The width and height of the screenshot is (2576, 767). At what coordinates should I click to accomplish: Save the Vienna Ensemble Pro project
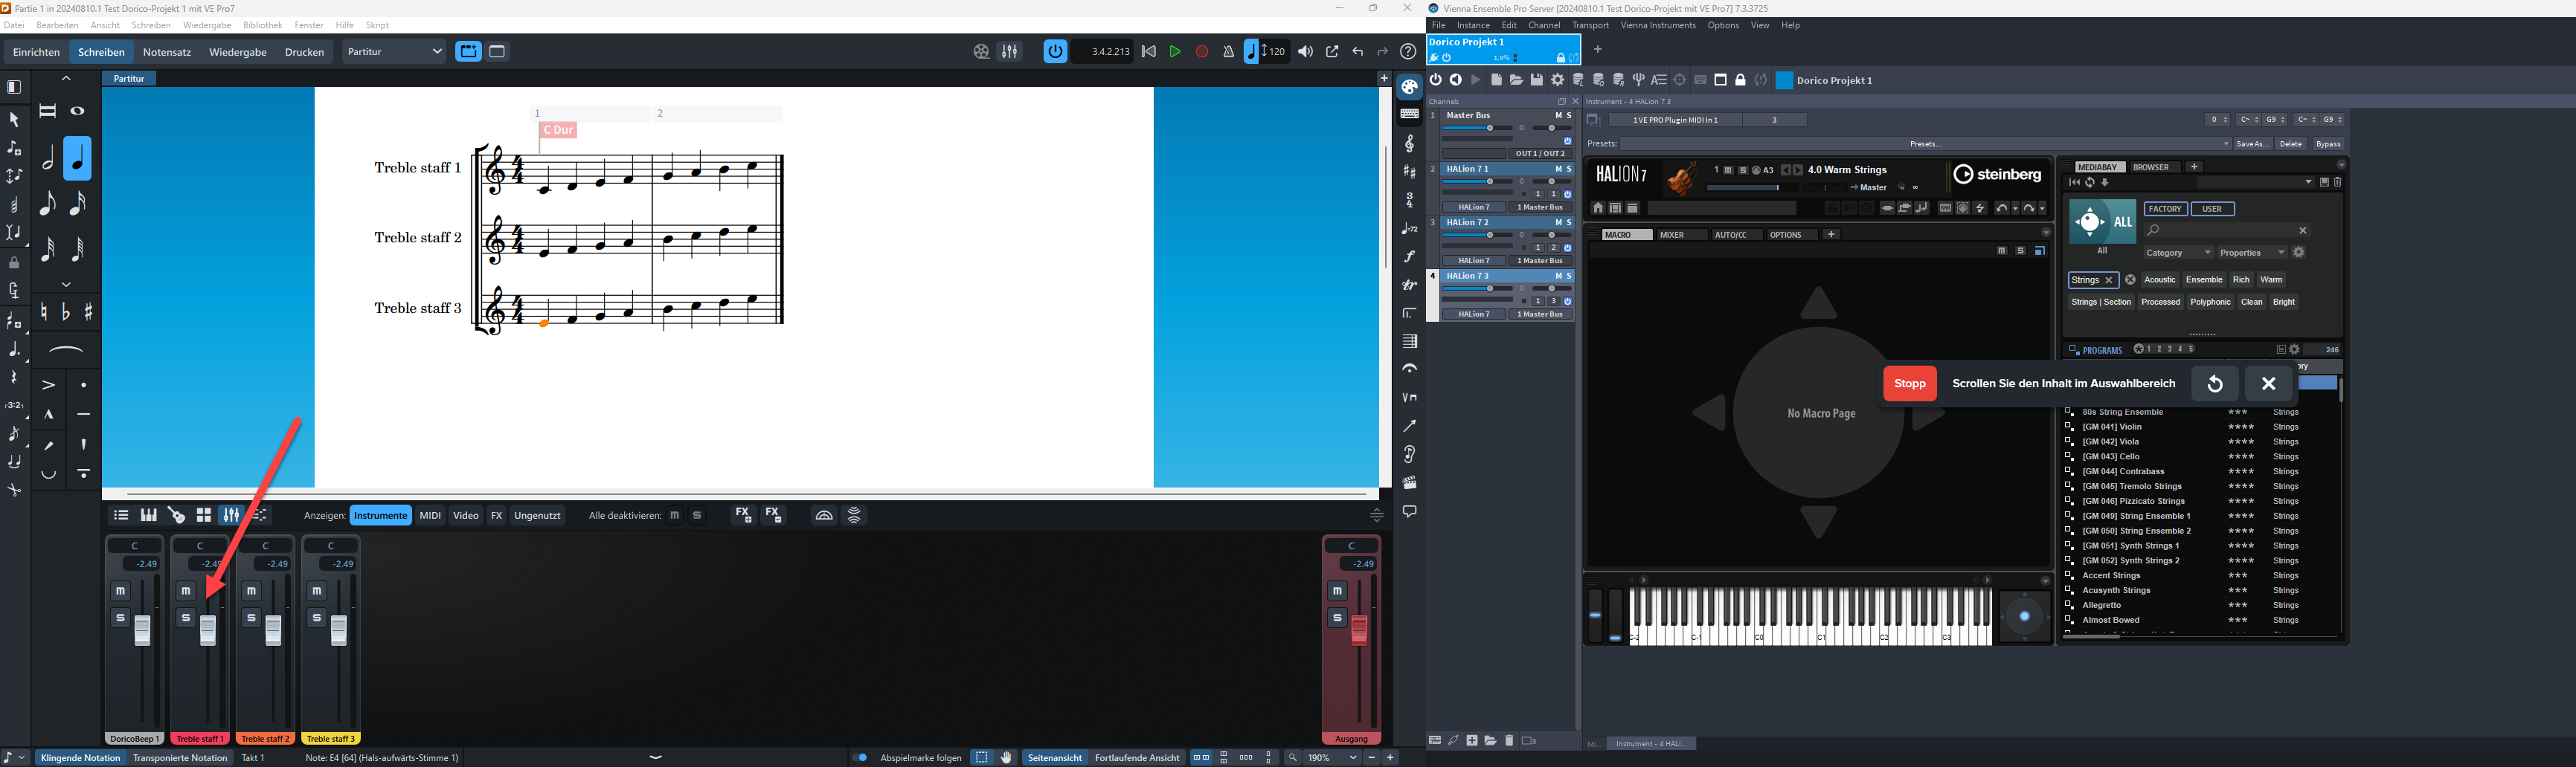(1537, 80)
